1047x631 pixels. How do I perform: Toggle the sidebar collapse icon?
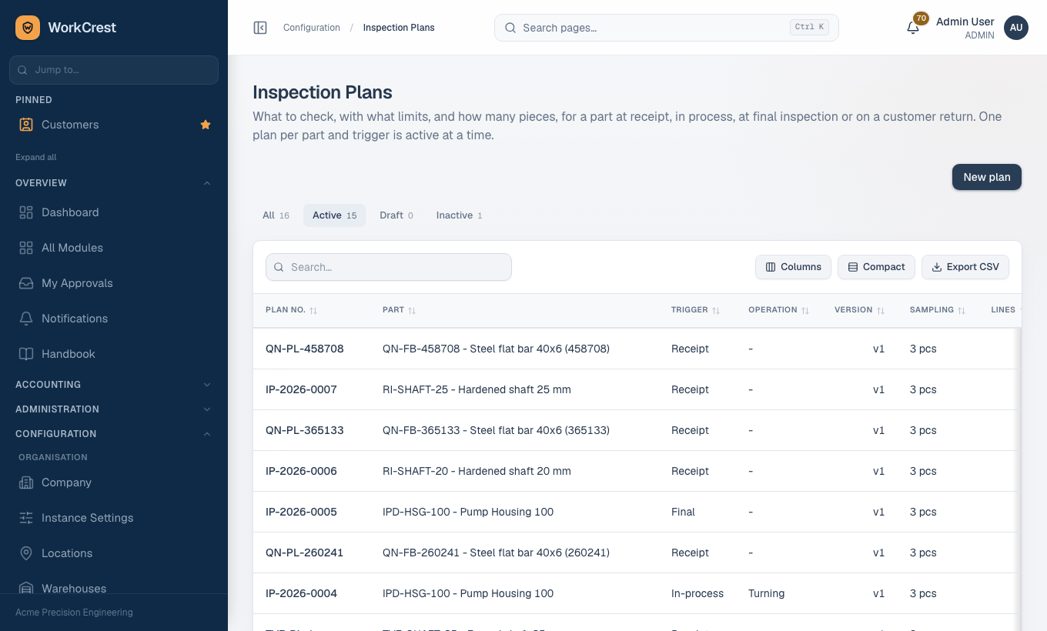260,28
